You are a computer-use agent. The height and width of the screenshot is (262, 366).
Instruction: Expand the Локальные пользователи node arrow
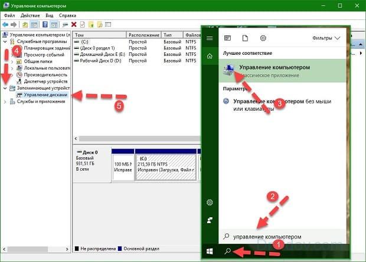click(x=12, y=68)
